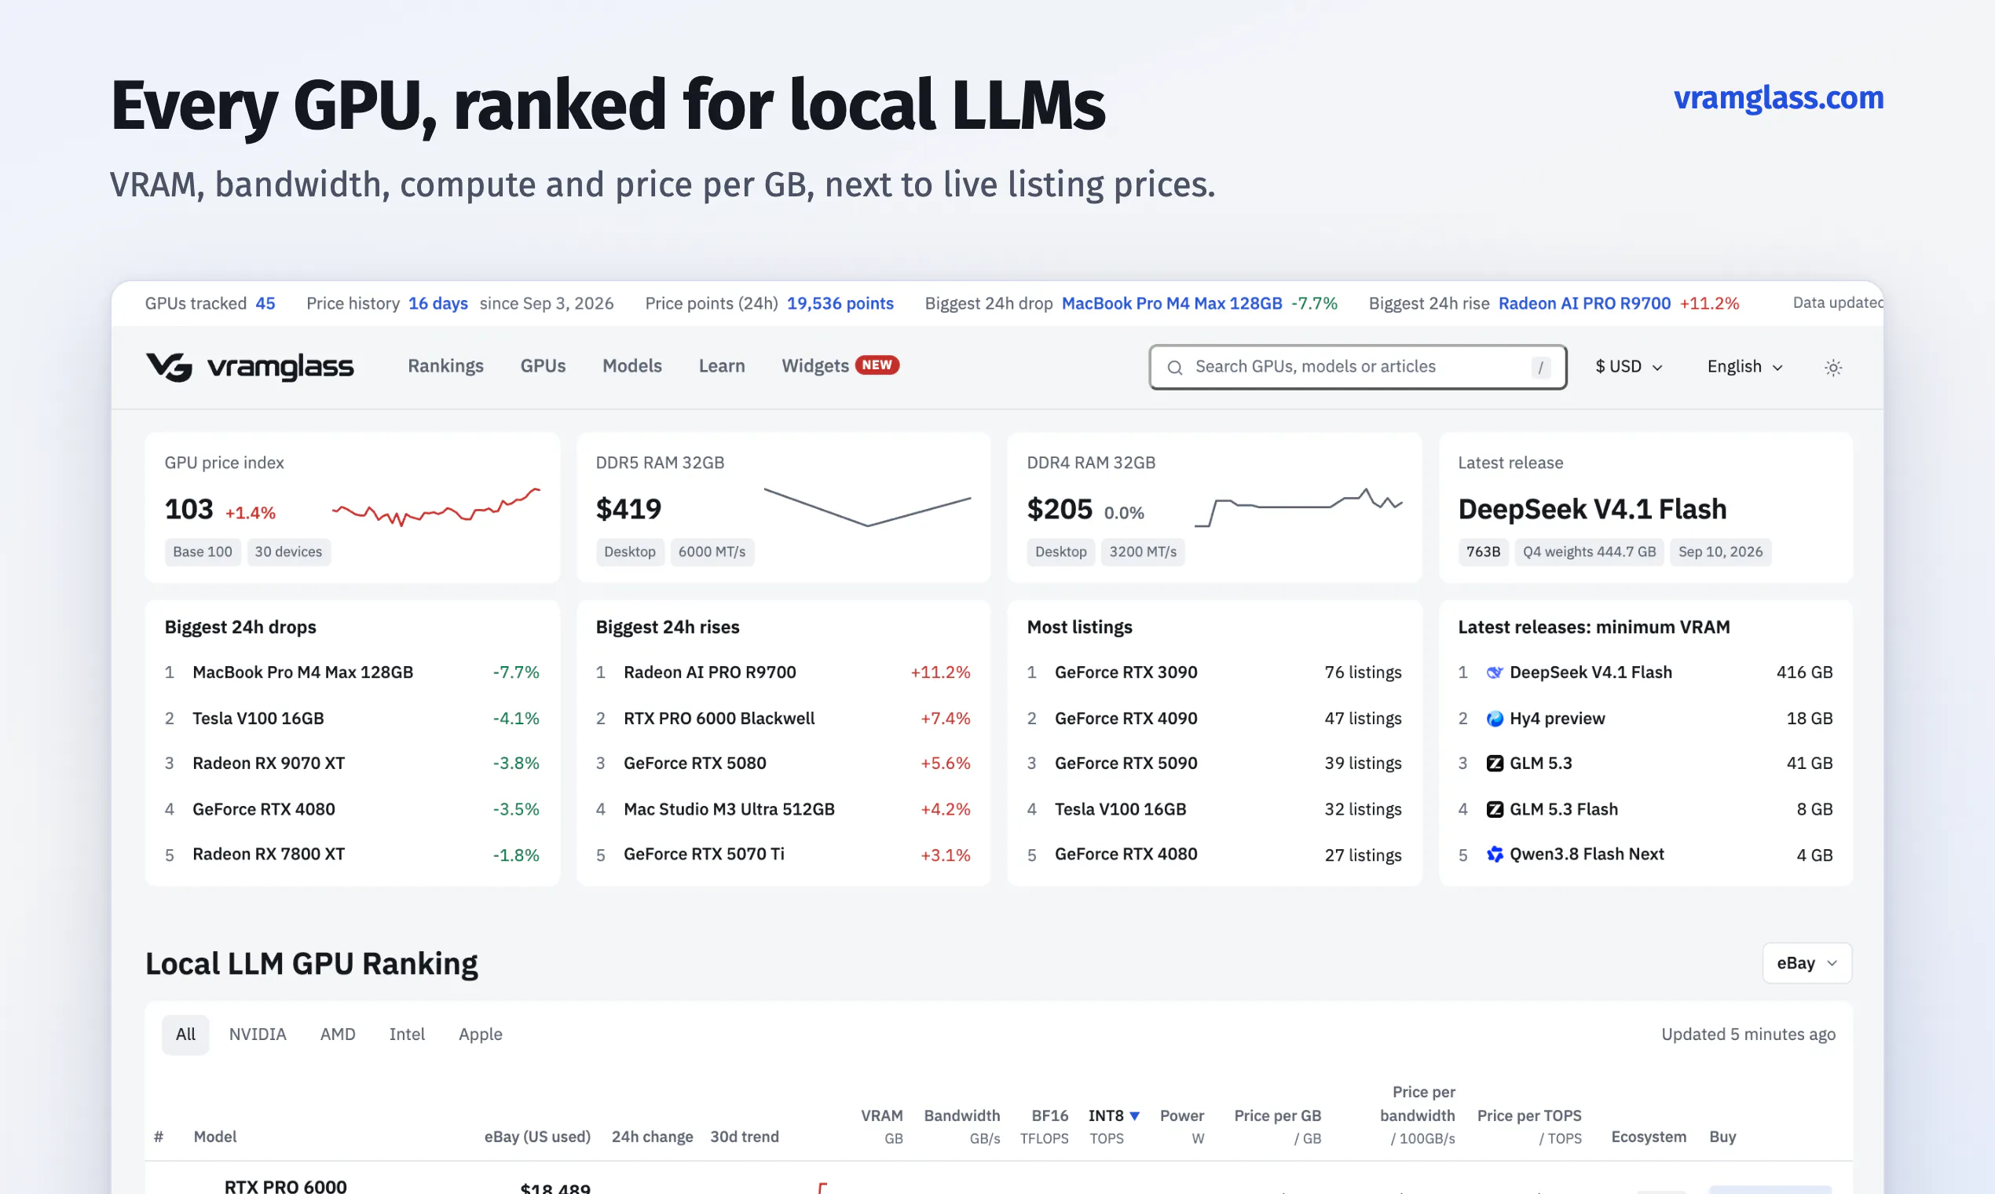Open the Widgets nav item
This screenshot has height=1194, width=1995.
point(815,366)
